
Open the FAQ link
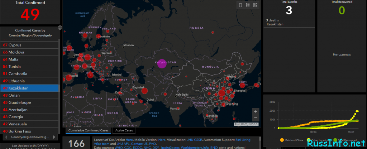[x=153, y=144]
